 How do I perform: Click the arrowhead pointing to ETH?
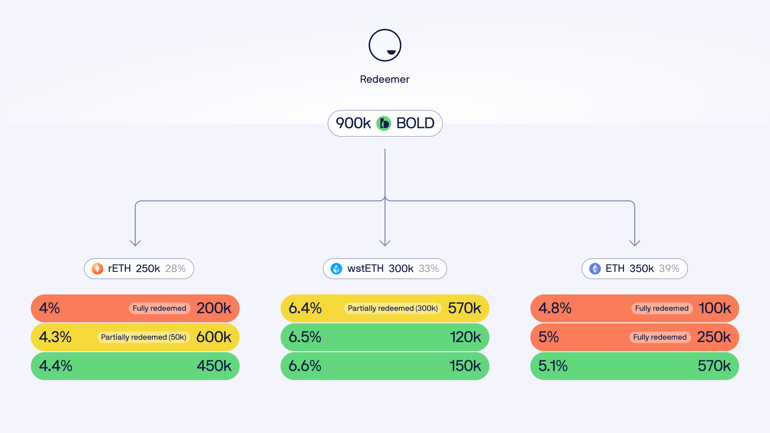click(x=635, y=243)
